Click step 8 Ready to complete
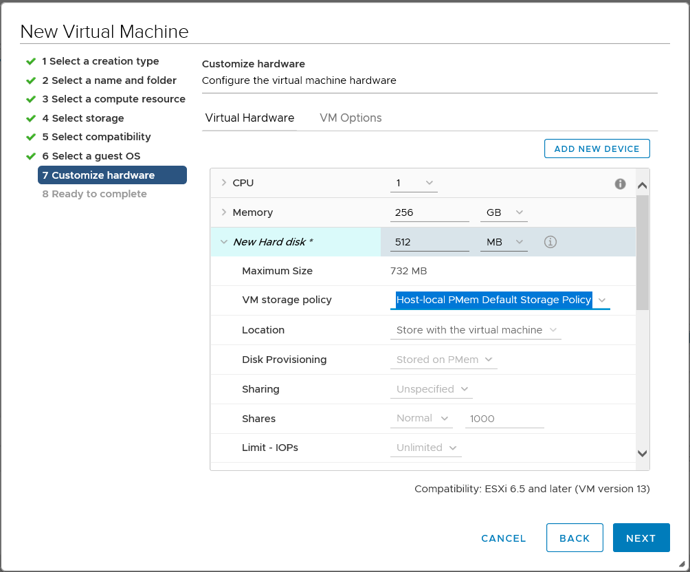Viewport: 690px width, 572px height. 94,194
